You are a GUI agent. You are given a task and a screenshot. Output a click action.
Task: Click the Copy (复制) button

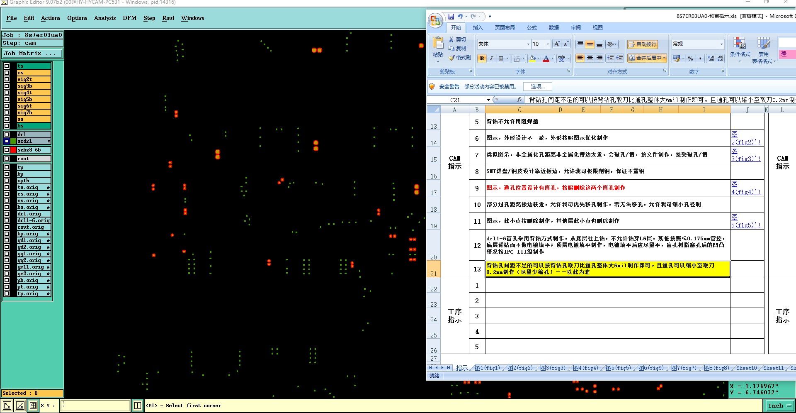tap(458, 49)
